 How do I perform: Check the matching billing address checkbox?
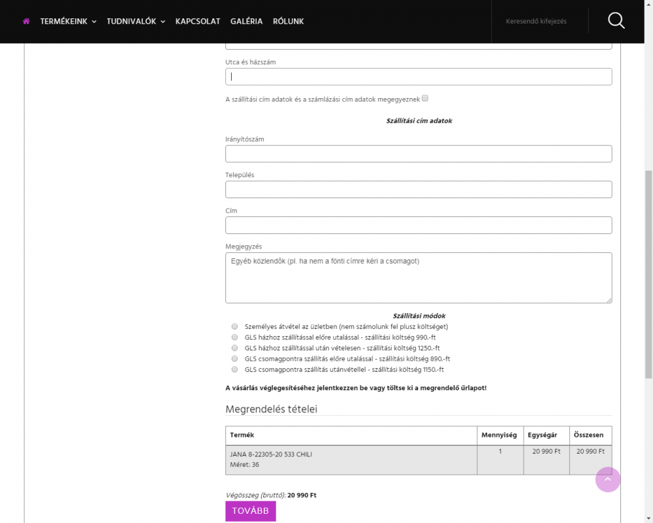(x=425, y=99)
